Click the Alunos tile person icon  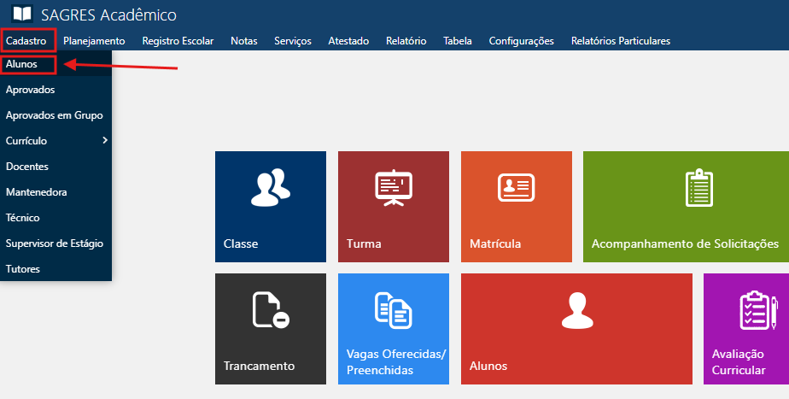point(576,310)
